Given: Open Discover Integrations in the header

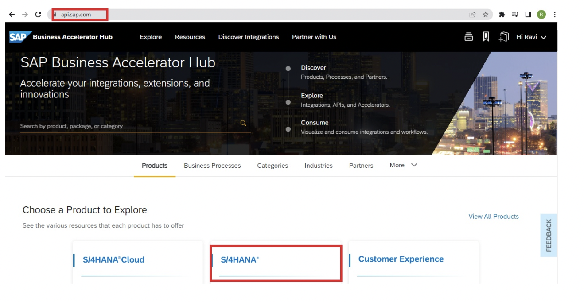Looking at the screenshot, I should pyautogui.click(x=249, y=37).
